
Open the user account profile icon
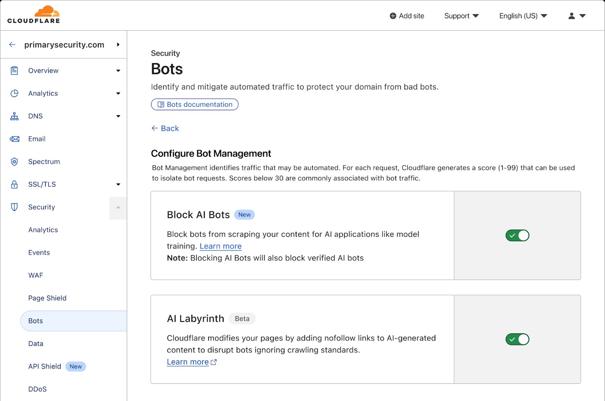coord(571,16)
